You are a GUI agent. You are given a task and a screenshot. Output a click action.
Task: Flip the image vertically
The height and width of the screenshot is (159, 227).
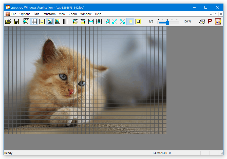click(x=99, y=21)
